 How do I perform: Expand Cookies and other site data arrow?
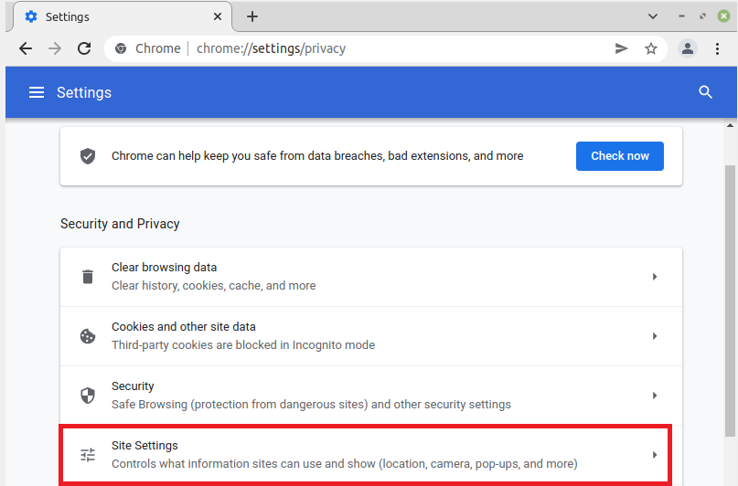(x=654, y=336)
